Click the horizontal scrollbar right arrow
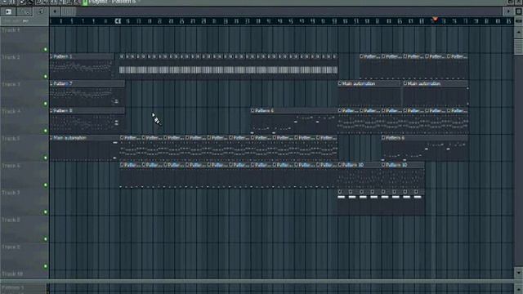 tap(508, 11)
